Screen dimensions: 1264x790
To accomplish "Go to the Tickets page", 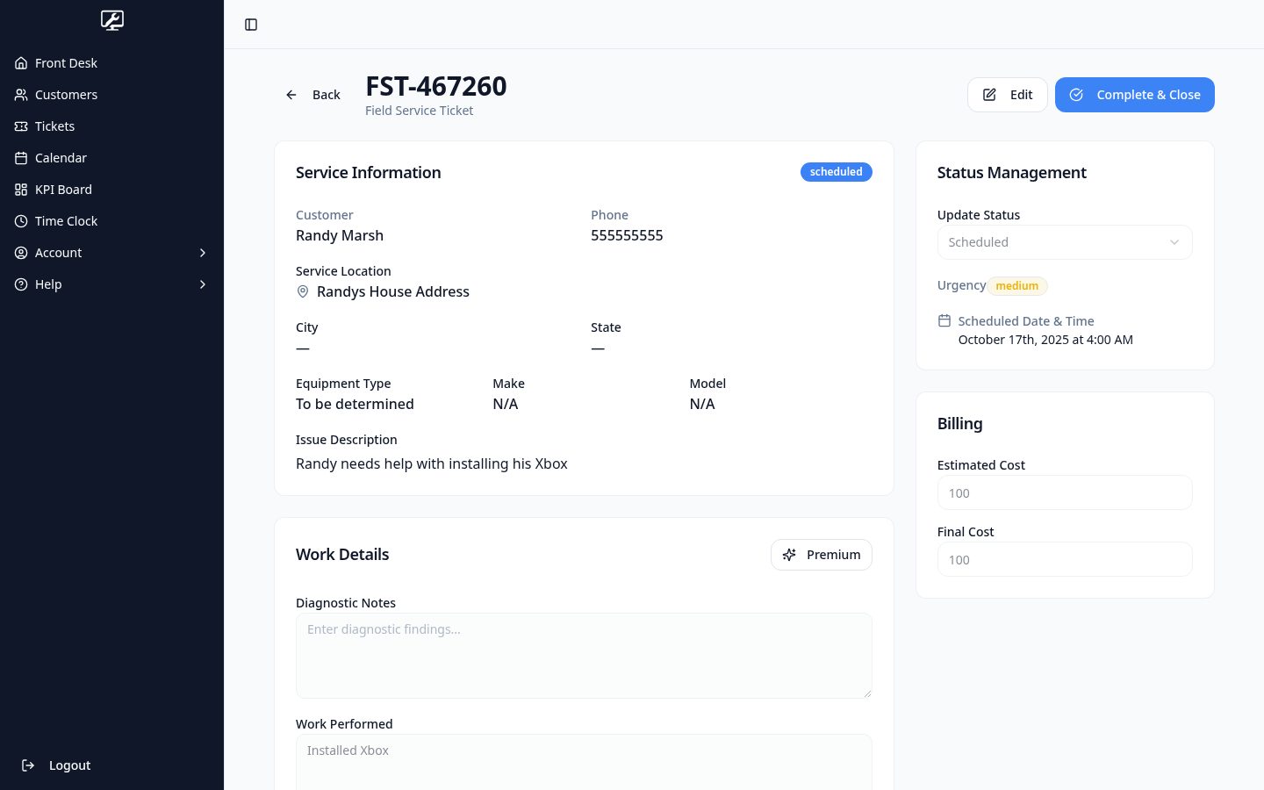I will click(x=111, y=126).
